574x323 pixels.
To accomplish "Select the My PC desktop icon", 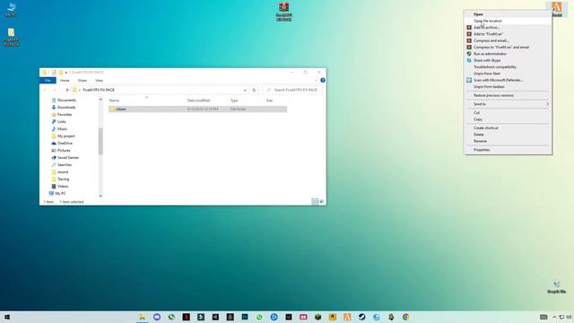I will pos(11,10).
